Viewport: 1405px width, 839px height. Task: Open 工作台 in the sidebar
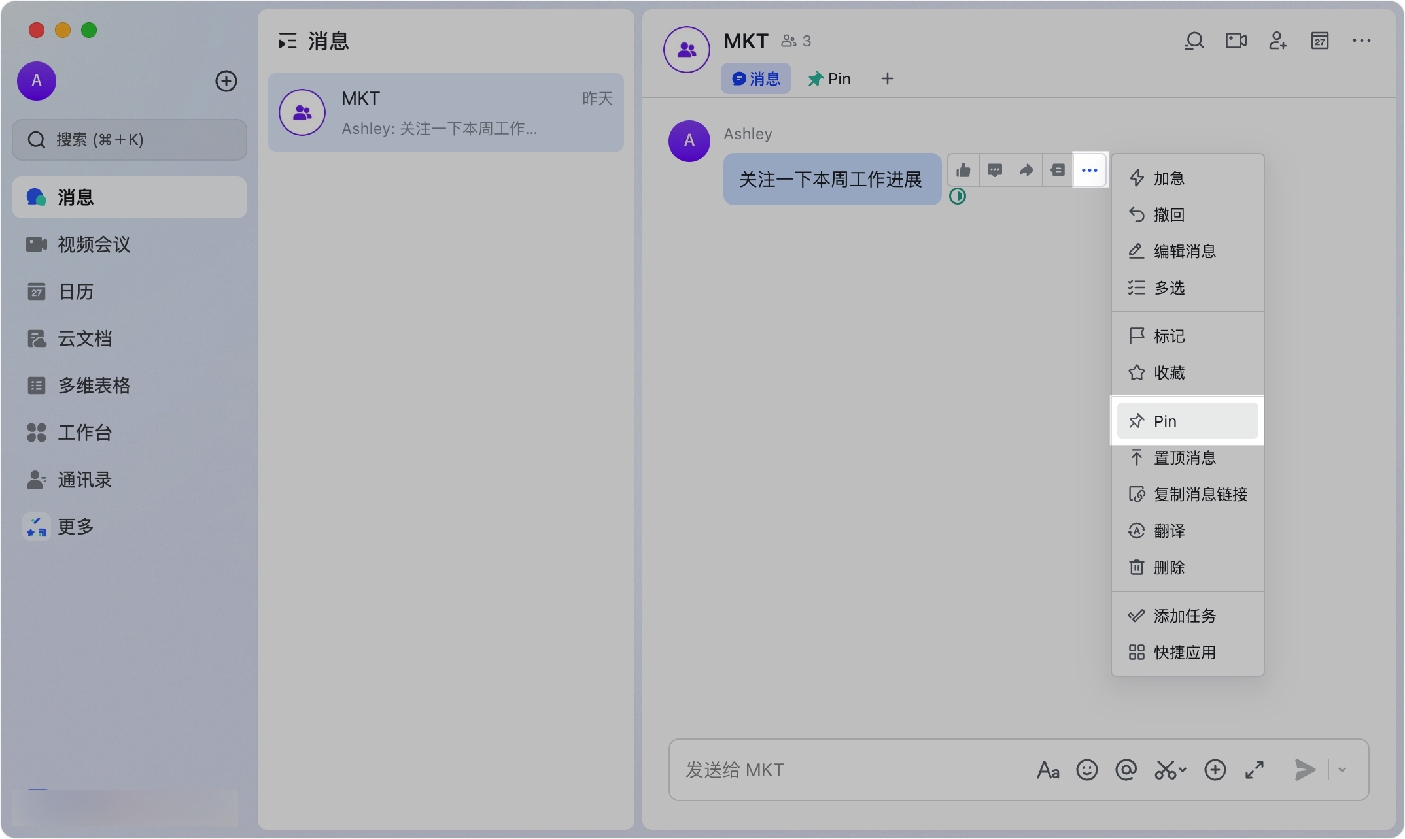[x=130, y=433]
